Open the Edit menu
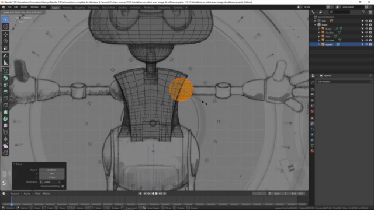 pos(16,7)
